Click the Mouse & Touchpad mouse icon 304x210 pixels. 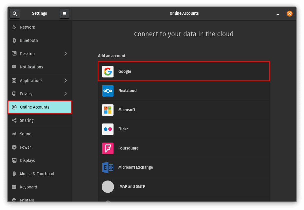click(14, 174)
